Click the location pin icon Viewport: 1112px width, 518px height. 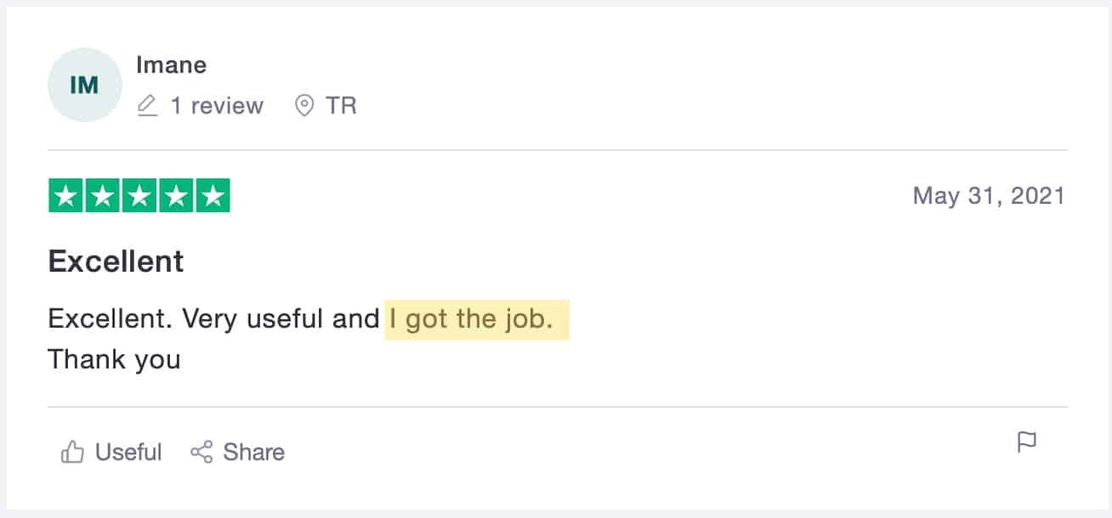click(304, 106)
